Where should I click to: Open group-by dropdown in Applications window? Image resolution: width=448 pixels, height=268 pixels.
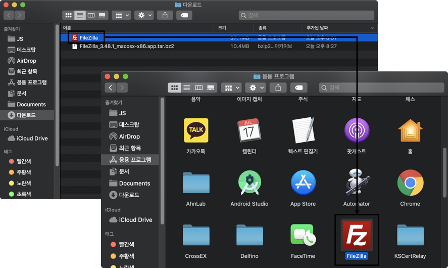pos(231,87)
